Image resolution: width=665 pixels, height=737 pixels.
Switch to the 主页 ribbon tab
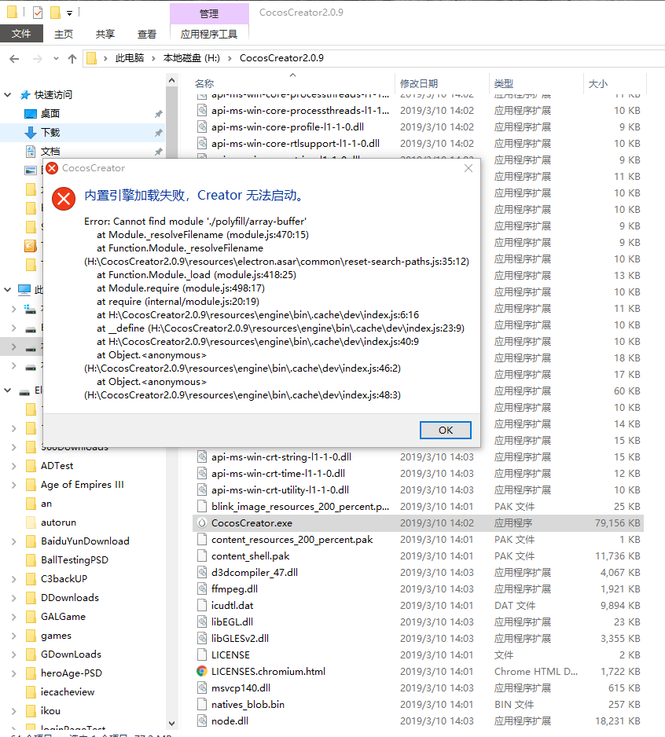[x=64, y=34]
